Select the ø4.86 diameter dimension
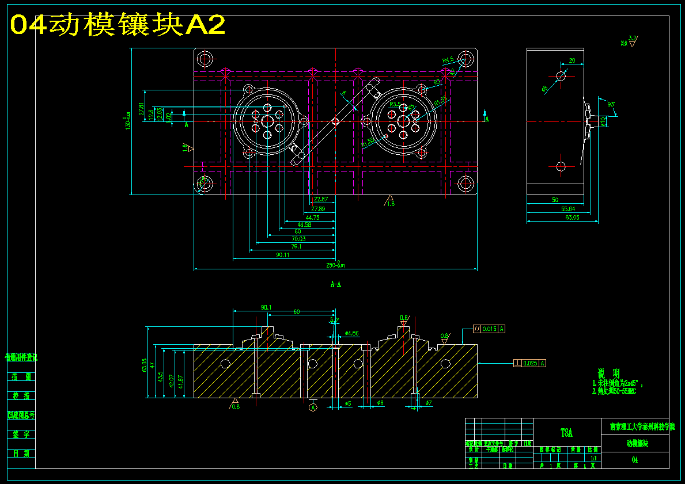The image size is (685, 484). point(351,333)
